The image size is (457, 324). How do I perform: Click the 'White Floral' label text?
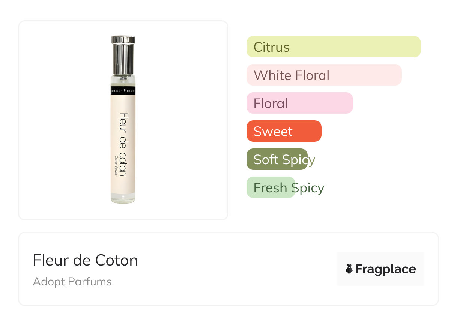291,75
